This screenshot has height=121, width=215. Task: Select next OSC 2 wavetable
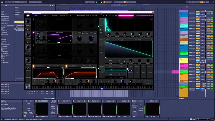[x=71, y=33]
